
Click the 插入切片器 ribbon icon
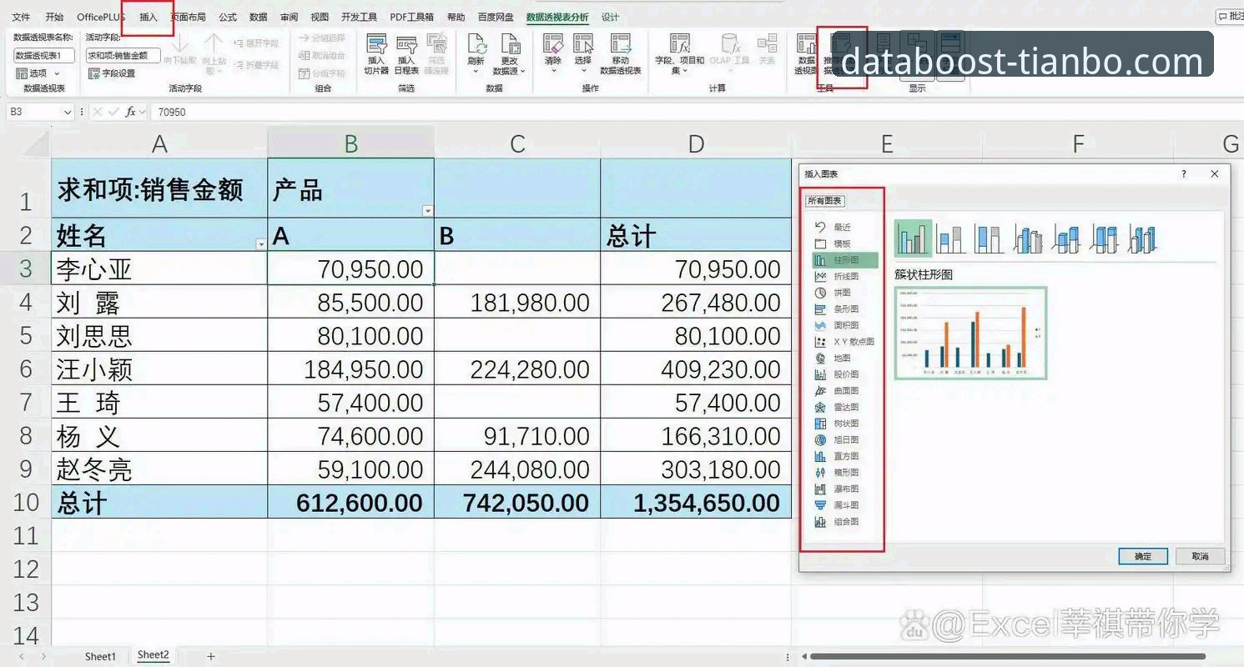click(x=376, y=54)
